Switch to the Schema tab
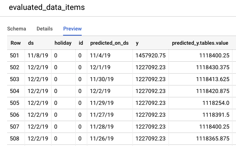Screen dimensions: 236x146 tap(17, 29)
